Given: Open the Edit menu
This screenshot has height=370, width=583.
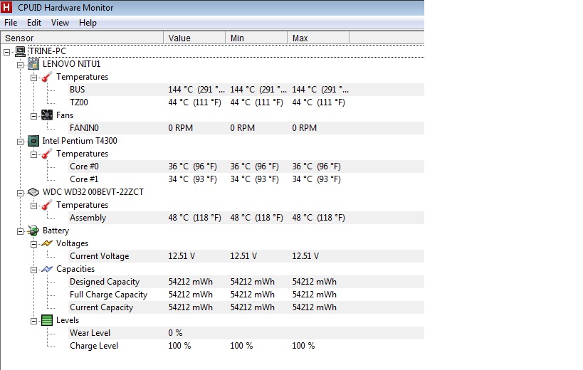Looking at the screenshot, I should 34,23.
